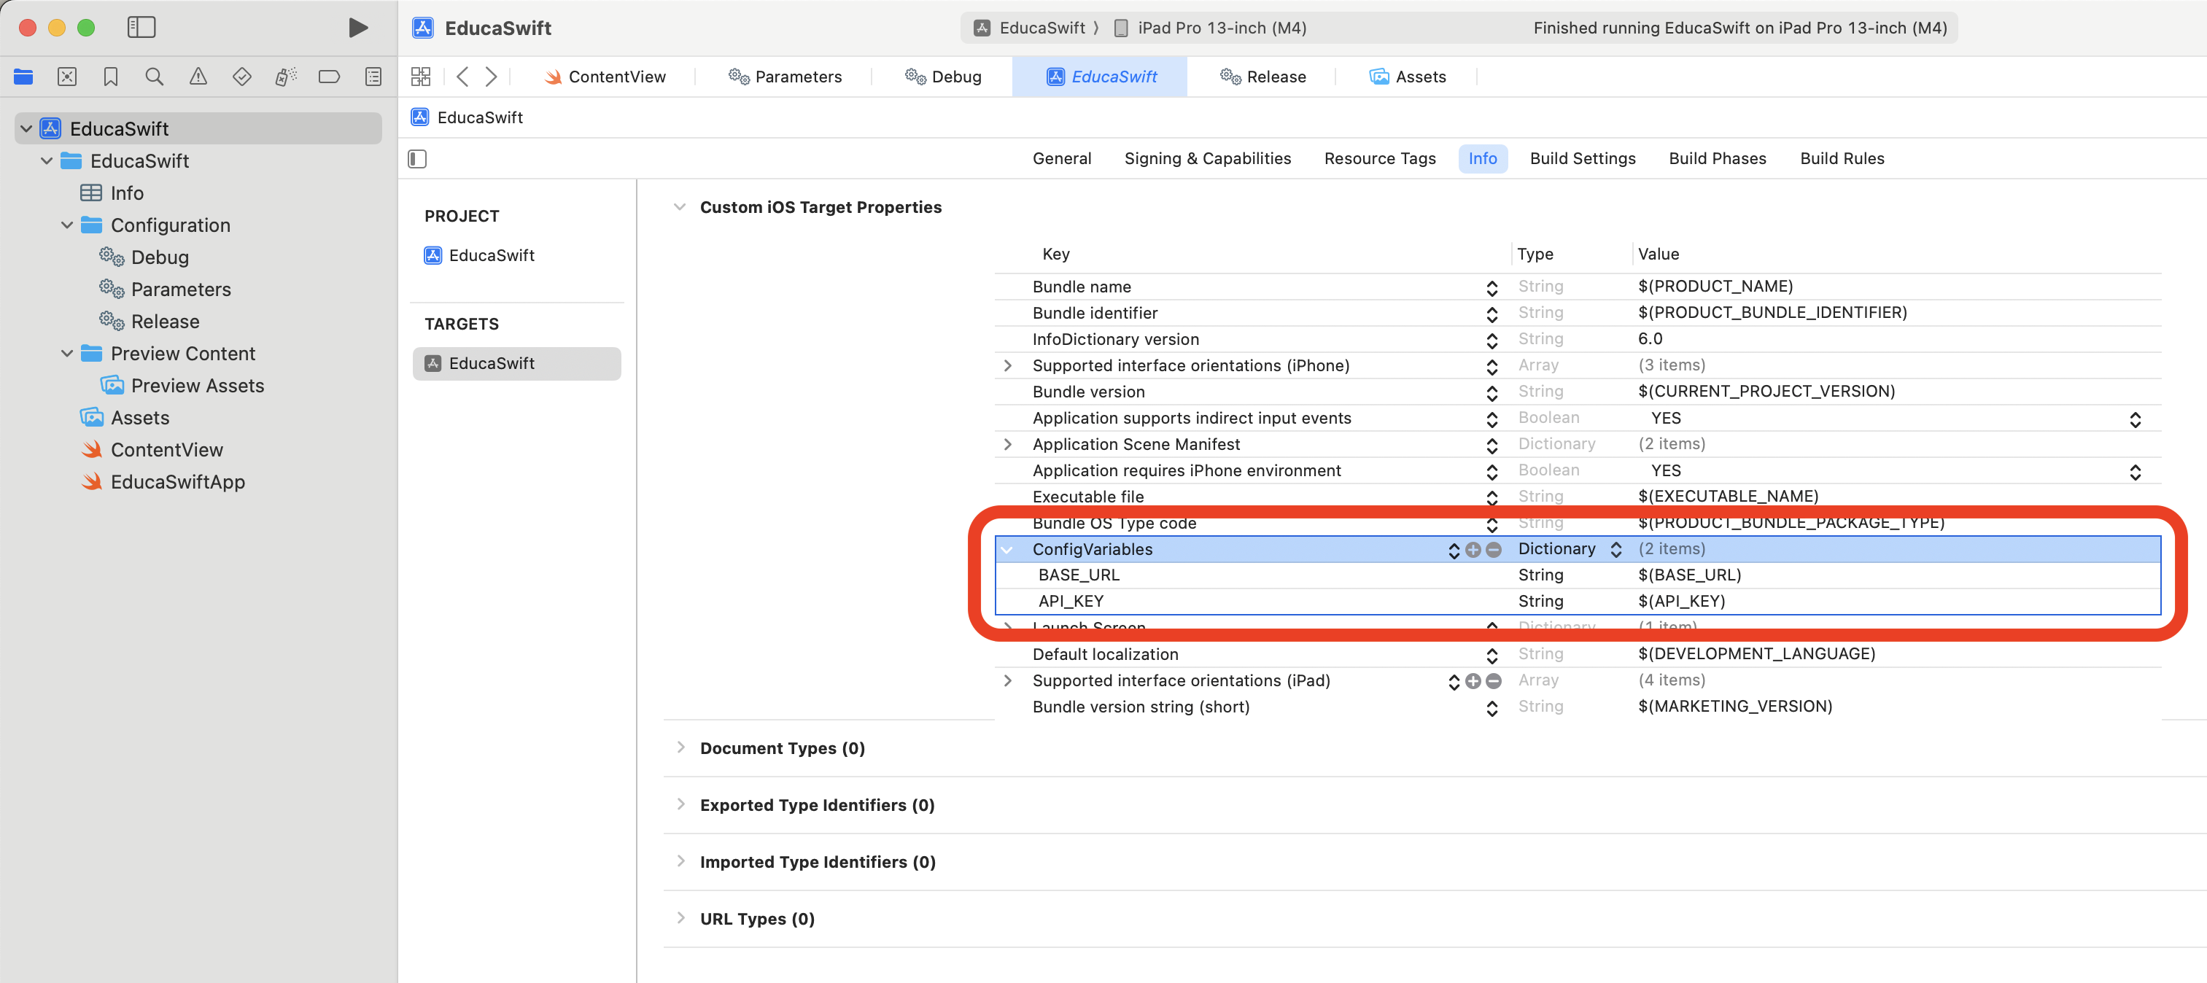
Task: Expand Supported interface orientations (iPad) row
Action: 1007,681
